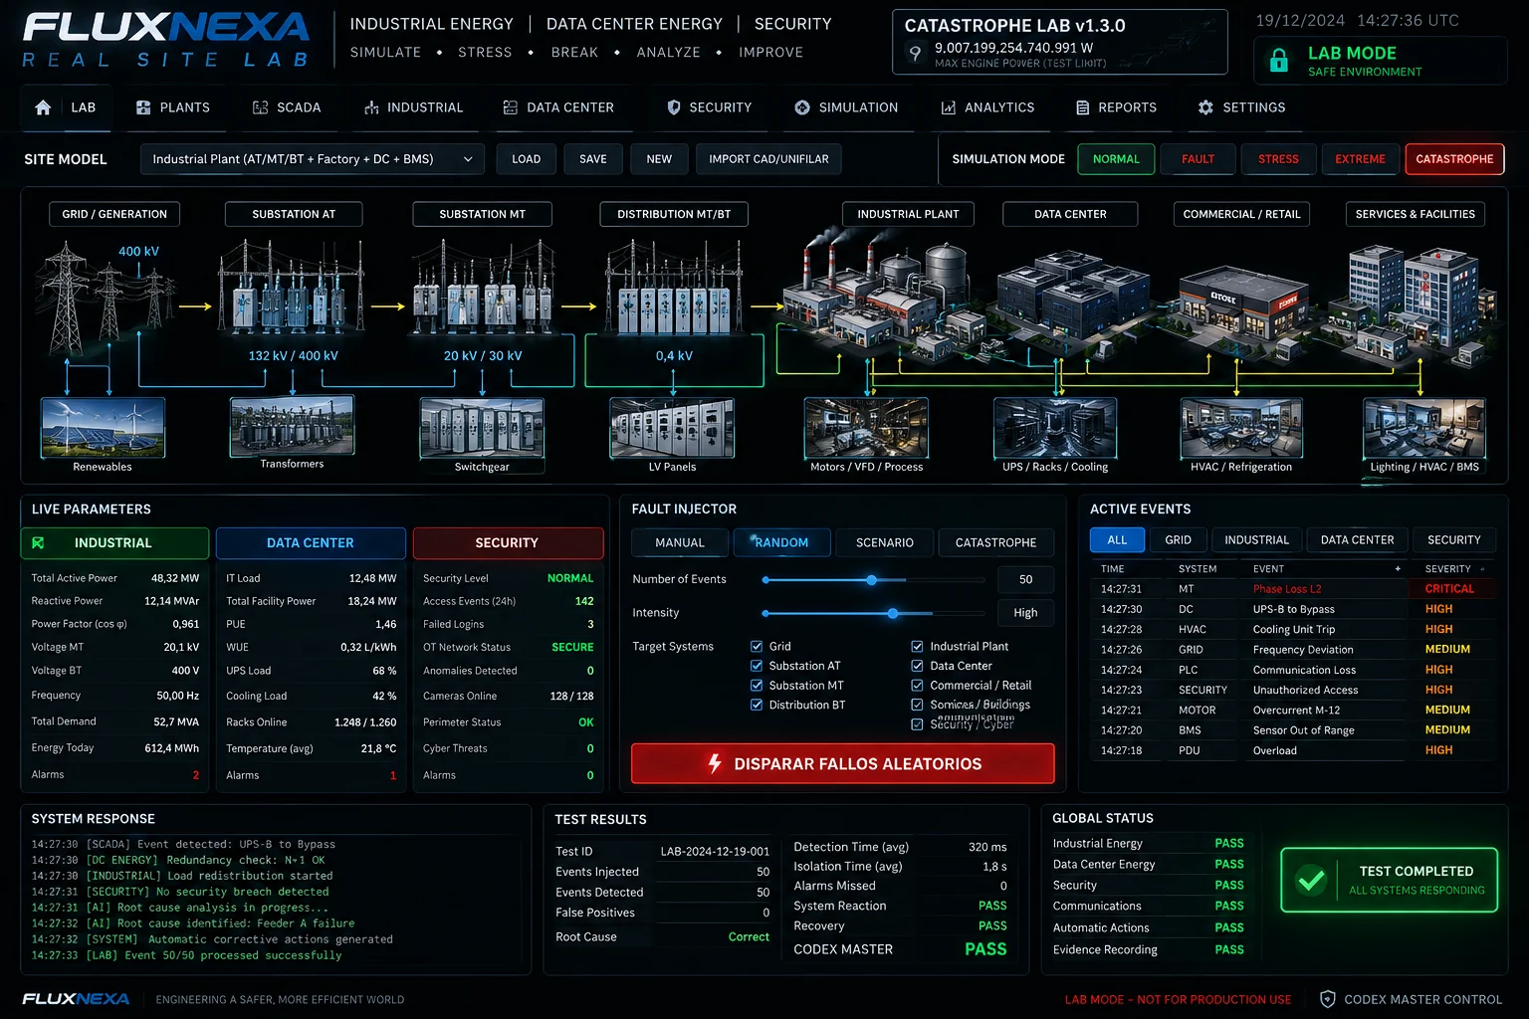Click the SEVERITY column sort arrow
The image size is (1529, 1019).
[1482, 569]
